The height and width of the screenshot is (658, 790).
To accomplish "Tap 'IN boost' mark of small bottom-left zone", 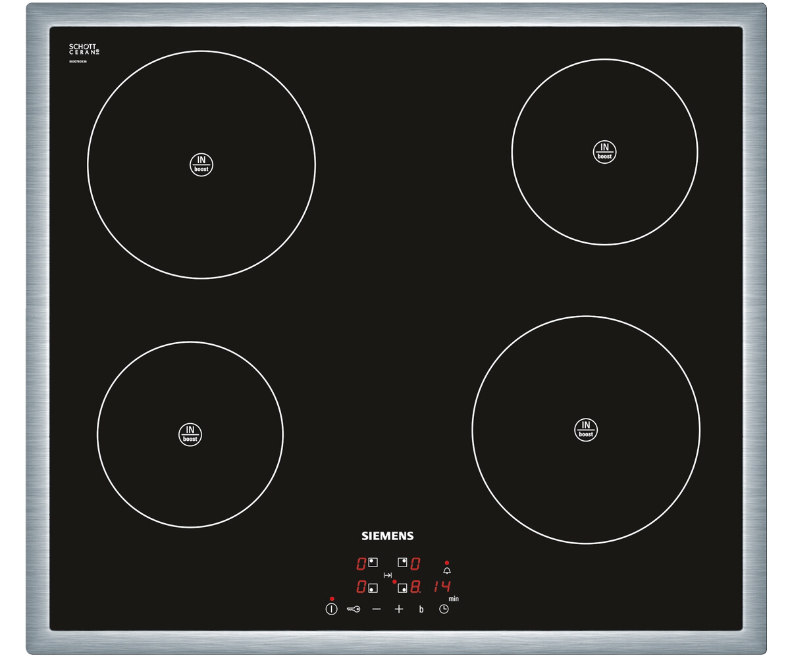I will 190,434.
